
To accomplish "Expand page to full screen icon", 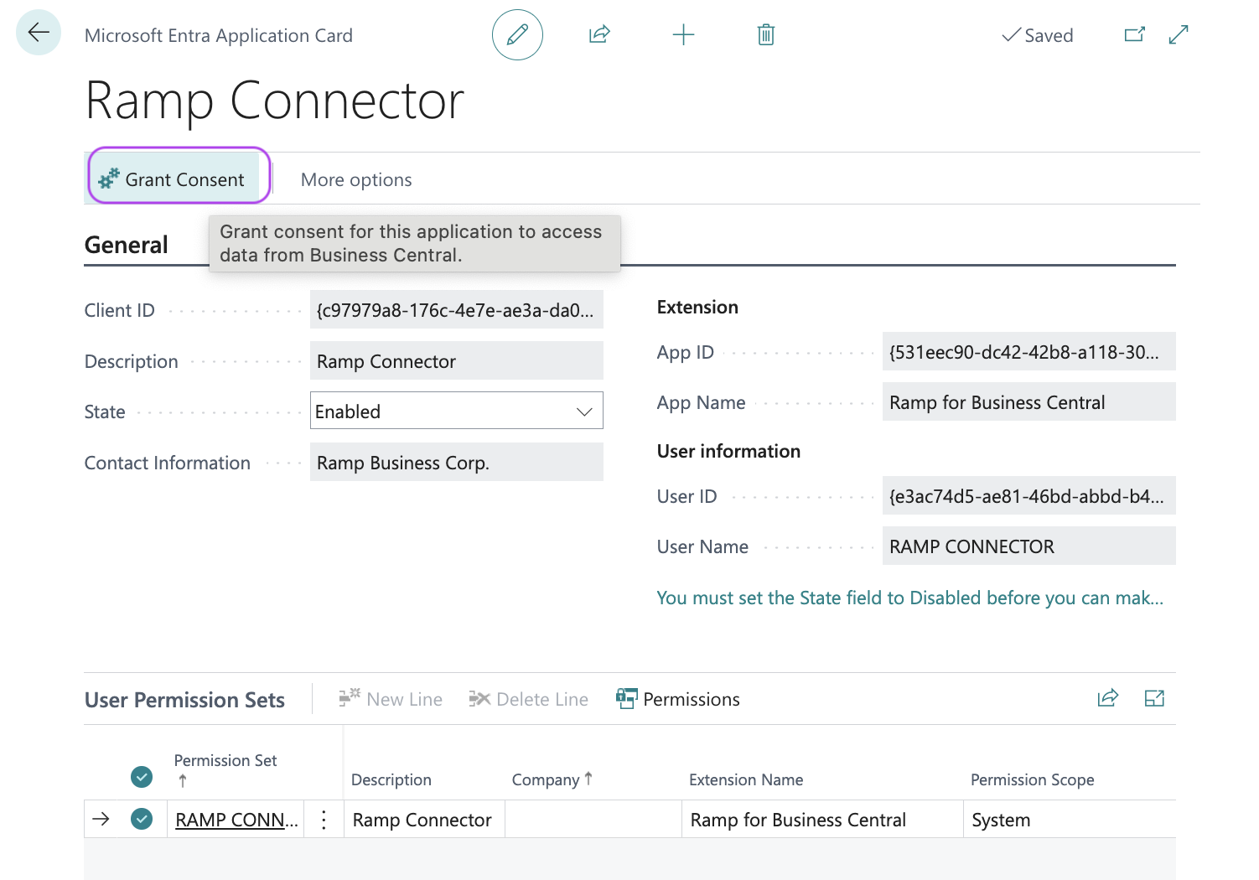I will click(x=1179, y=34).
